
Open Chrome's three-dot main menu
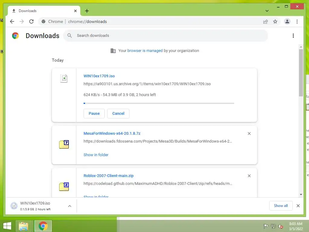[297, 21]
